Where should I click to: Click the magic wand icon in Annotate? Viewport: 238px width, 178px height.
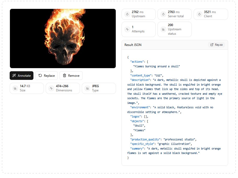(x=14, y=75)
